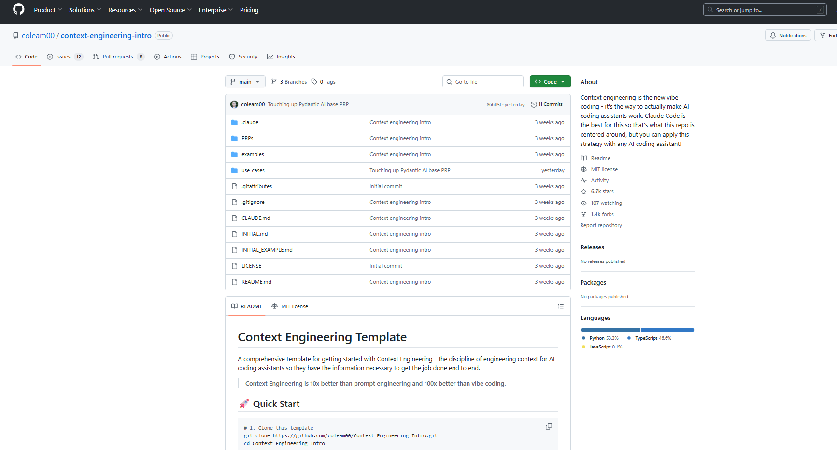The height and width of the screenshot is (450, 837).
Task: Switch to the Issues tab
Action: [65, 57]
